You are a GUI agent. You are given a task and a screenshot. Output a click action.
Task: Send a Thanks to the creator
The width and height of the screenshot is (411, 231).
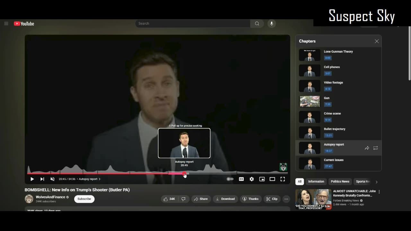[251, 199]
